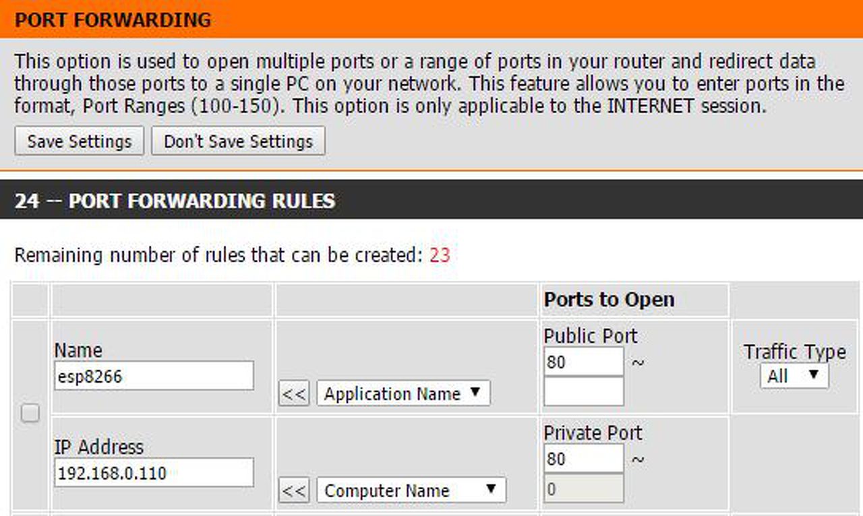Open the Traffic Type dropdown set to All
Viewport: 863px width, 516px height.
794,376
